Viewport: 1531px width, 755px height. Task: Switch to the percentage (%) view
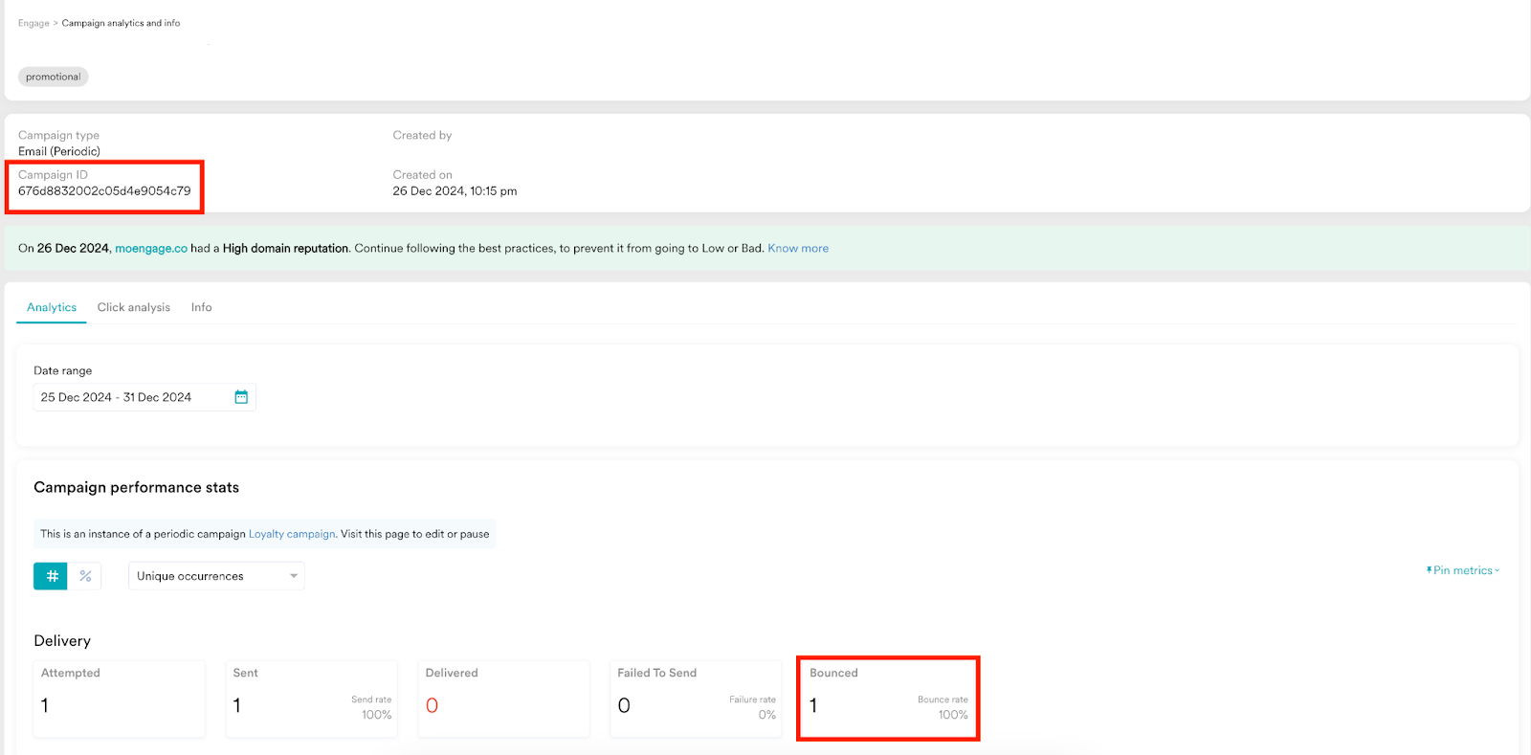tap(85, 576)
